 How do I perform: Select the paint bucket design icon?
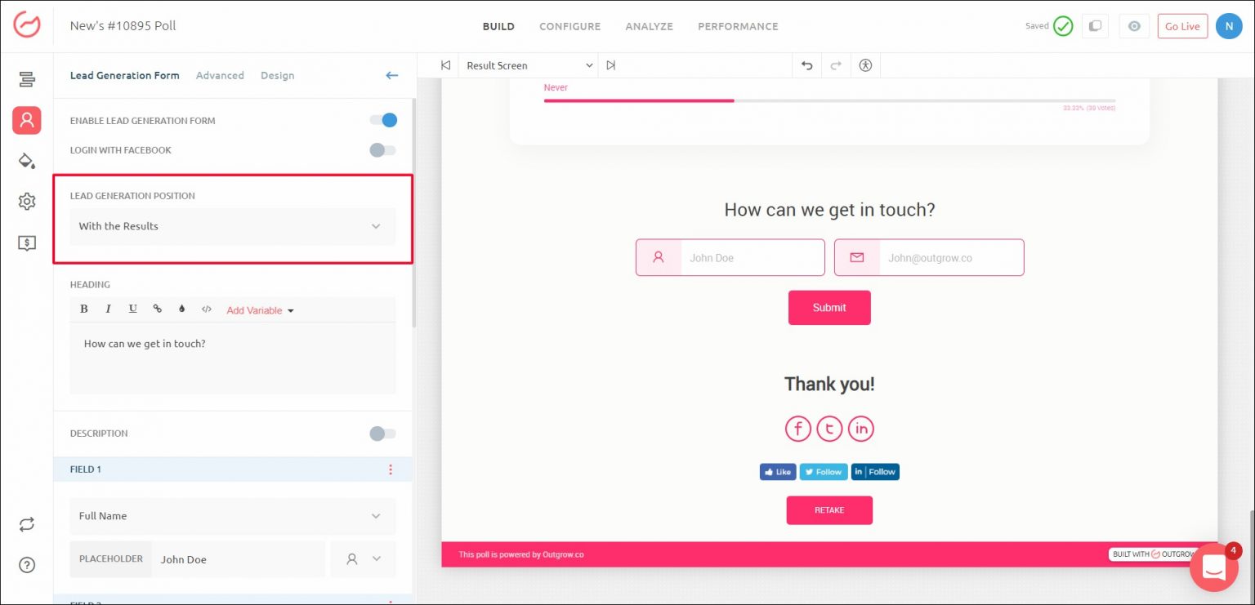[26, 161]
